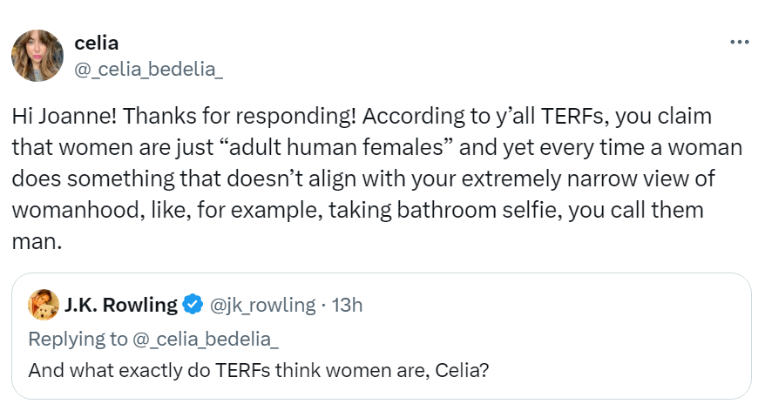Click the quoted text "And what exactly do TERFs..."
This screenshot has width=765, height=404.
pyautogui.click(x=258, y=368)
